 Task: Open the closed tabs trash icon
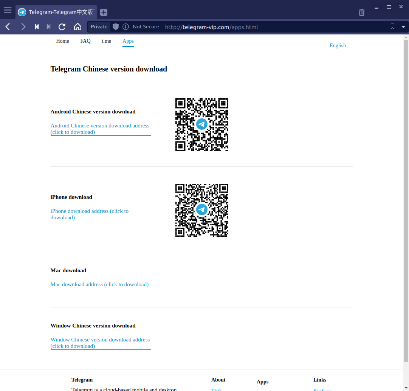[x=361, y=12]
